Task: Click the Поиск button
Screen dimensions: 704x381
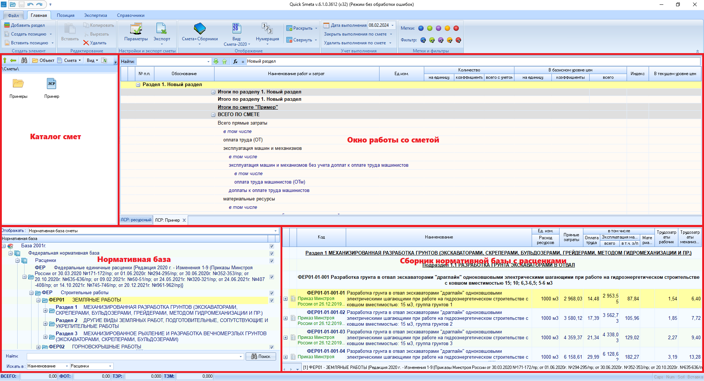Action: [x=261, y=356]
